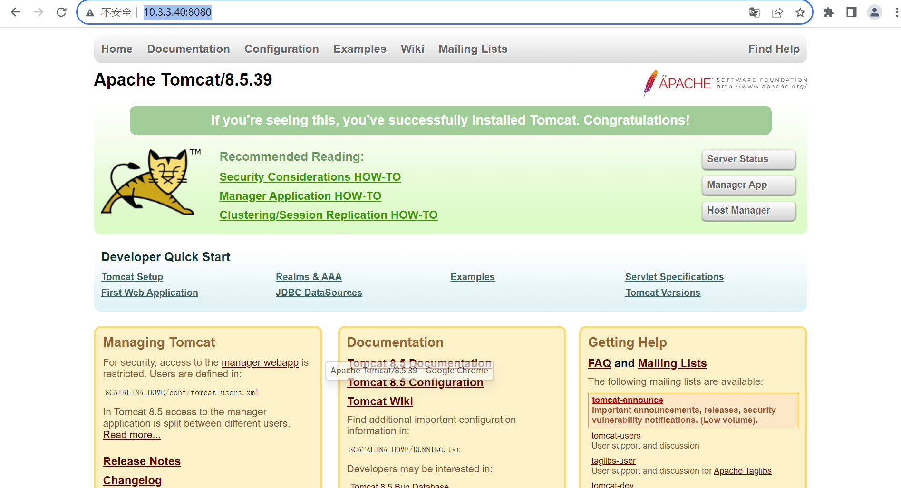Screen dimensions: 901x488
Task: Open the user profile avatar icon
Action: tap(874, 12)
